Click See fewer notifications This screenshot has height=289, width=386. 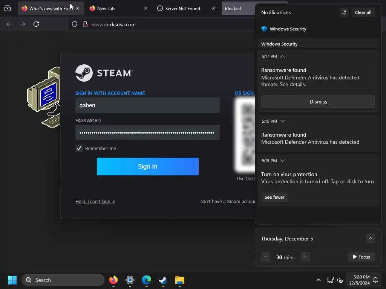coord(274,197)
